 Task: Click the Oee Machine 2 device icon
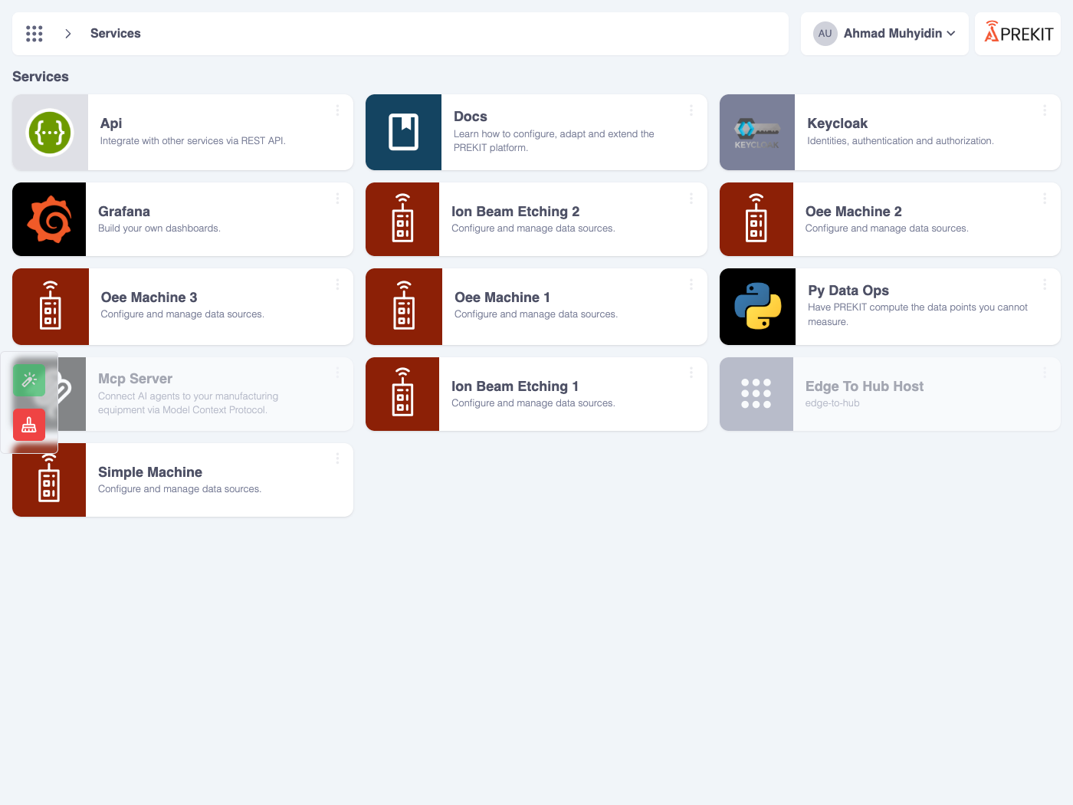tap(756, 219)
